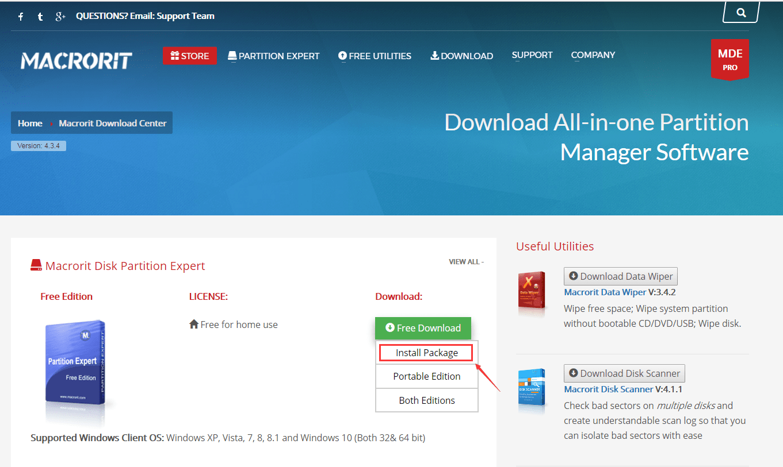The width and height of the screenshot is (783, 467).
Task: Click the Useful Utilities heading
Action: 555,246
